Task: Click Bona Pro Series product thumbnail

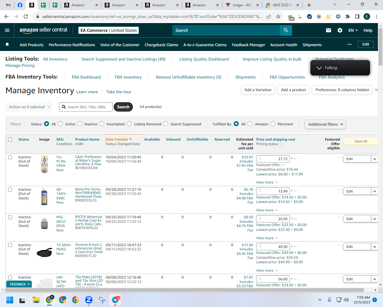Action: point(44,196)
